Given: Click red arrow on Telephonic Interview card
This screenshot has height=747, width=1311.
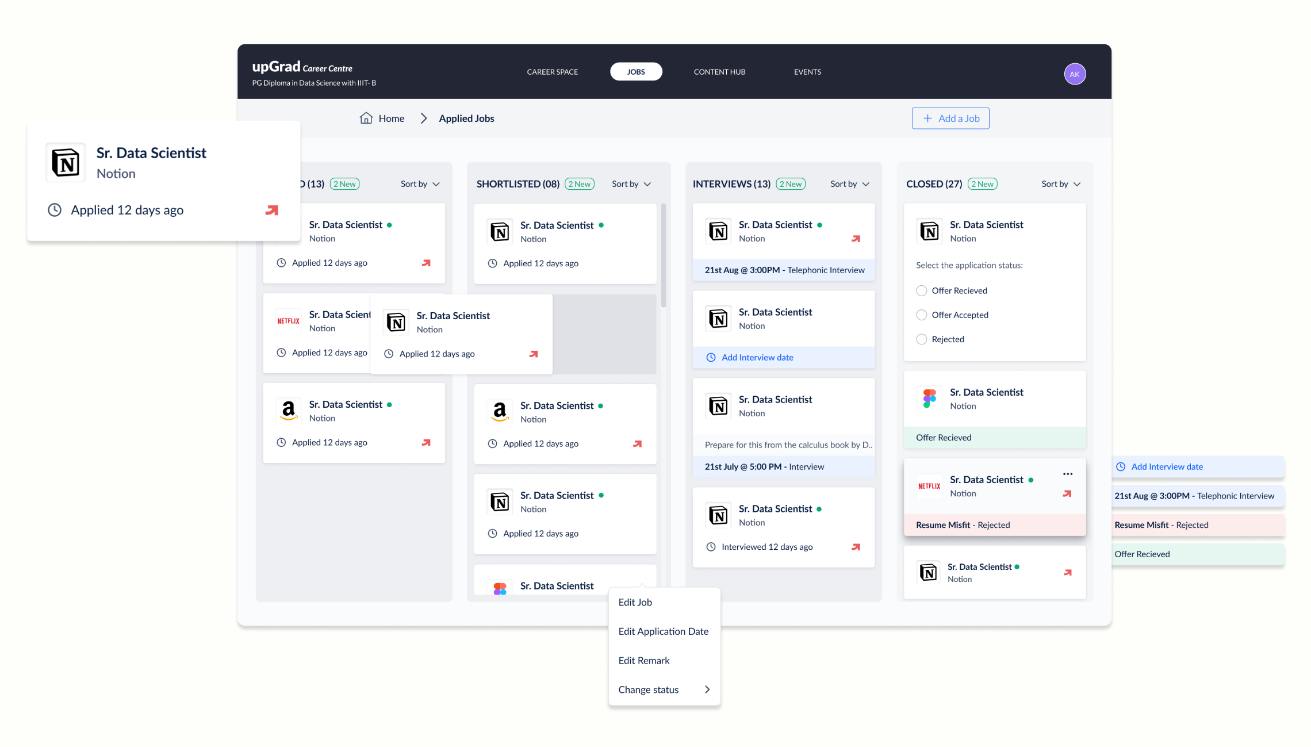Looking at the screenshot, I should click(x=856, y=239).
